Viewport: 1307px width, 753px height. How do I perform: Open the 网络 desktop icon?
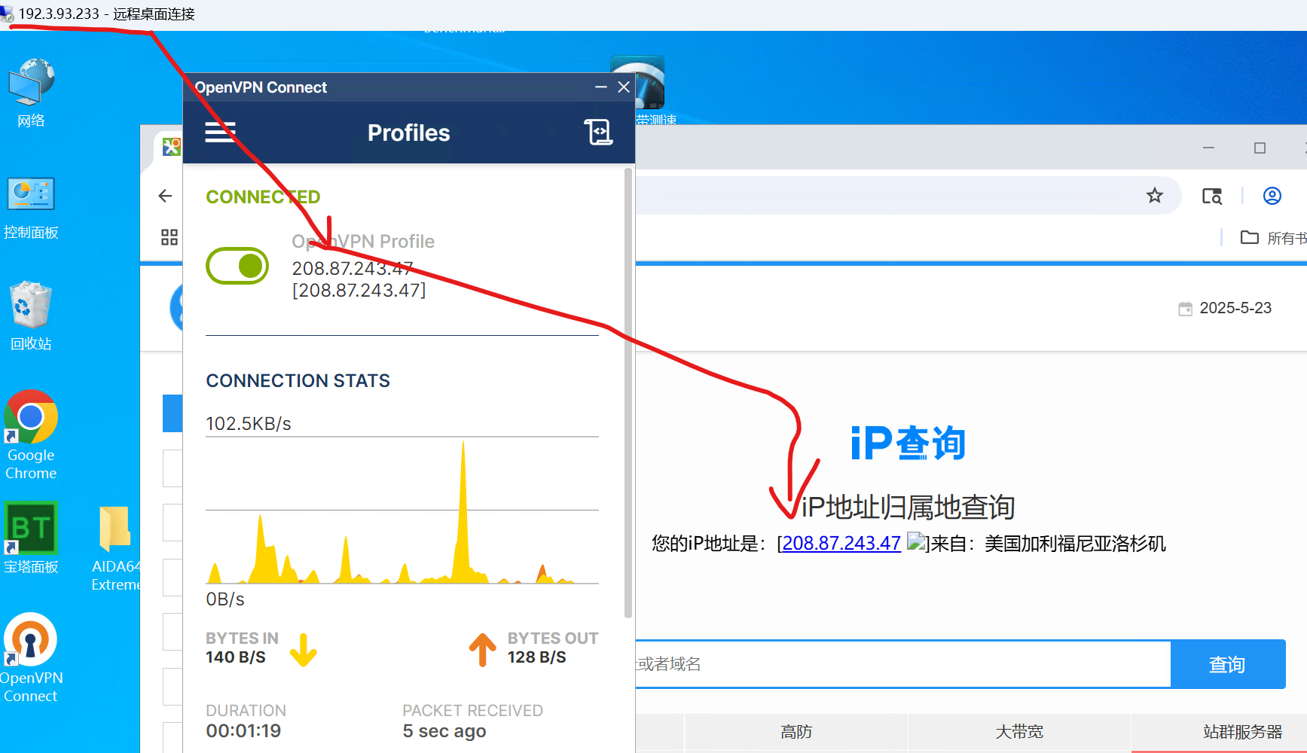pyautogui.click(x=31, y=93)
